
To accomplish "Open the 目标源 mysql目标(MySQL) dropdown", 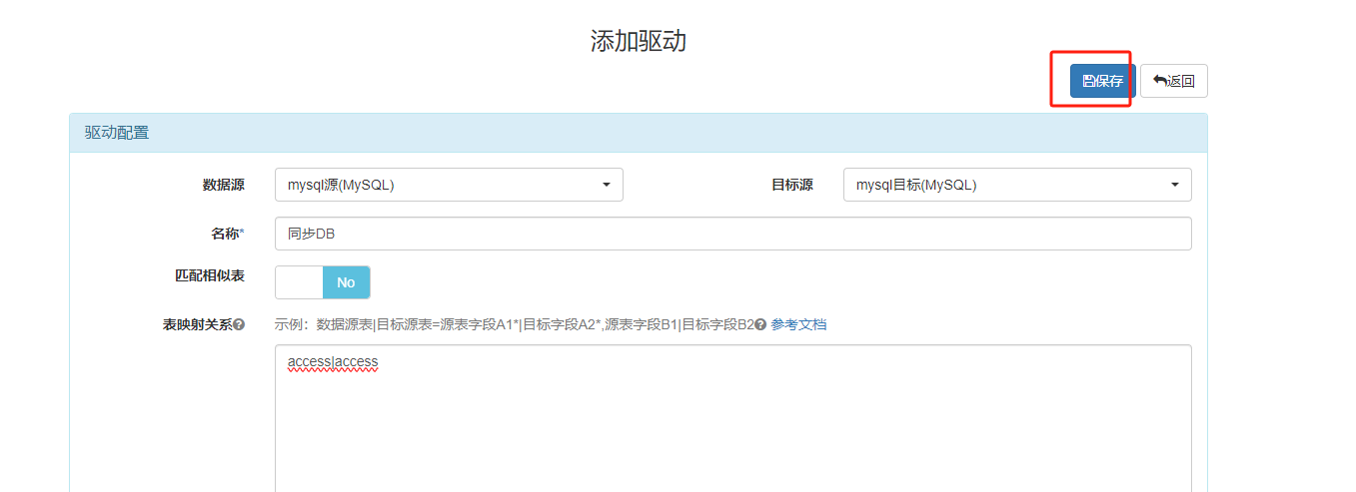I will tap(1017, 185).
